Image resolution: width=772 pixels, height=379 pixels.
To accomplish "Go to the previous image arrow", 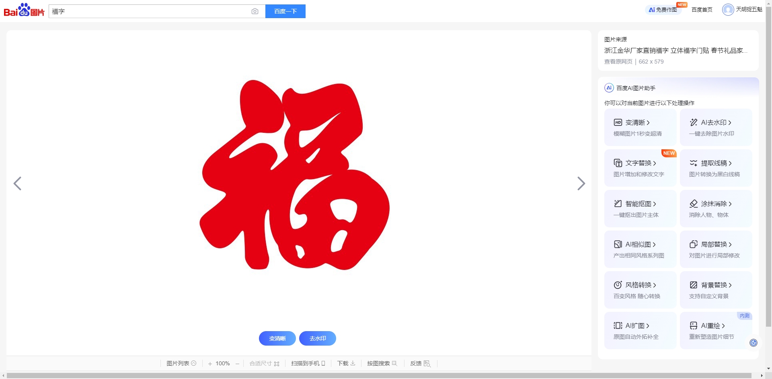I will click(x=17, y=183).
